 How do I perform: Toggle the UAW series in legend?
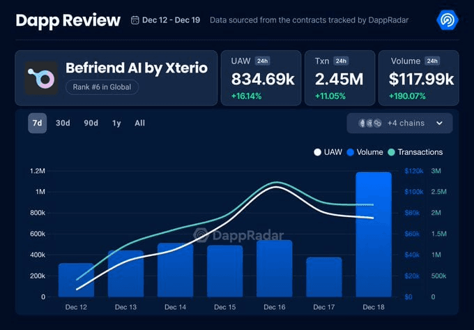(328, 152)
